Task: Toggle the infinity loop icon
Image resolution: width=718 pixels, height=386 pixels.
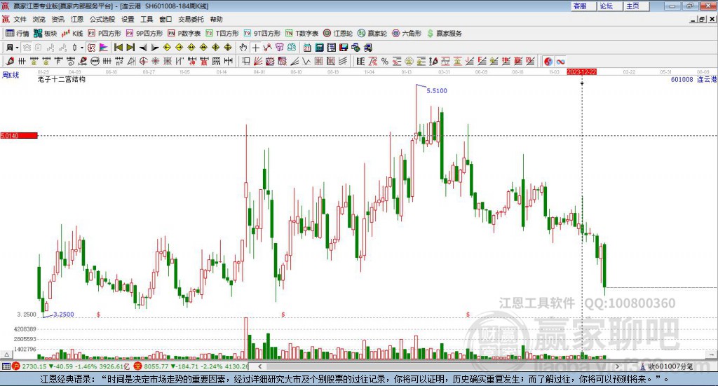Action: pyautogui.click(x=560, y=61)
